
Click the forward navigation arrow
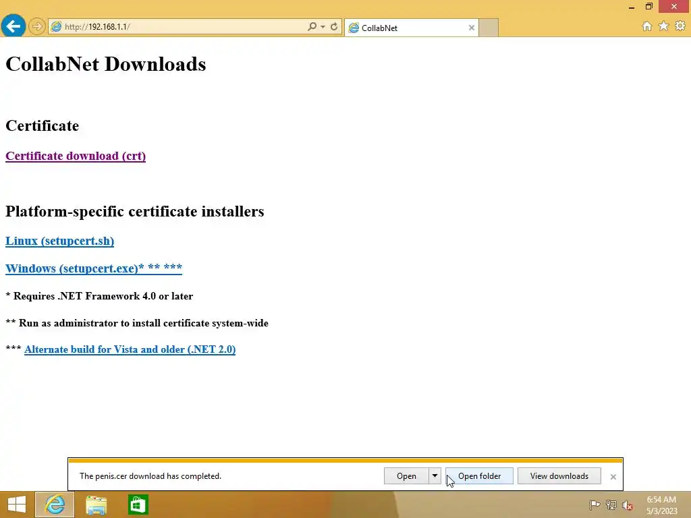(37, 27)
